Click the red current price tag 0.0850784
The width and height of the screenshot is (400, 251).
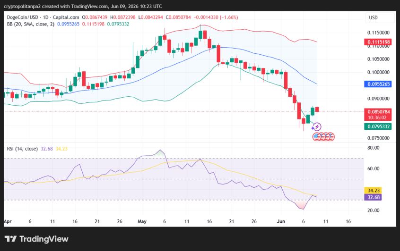click(378, 112)
